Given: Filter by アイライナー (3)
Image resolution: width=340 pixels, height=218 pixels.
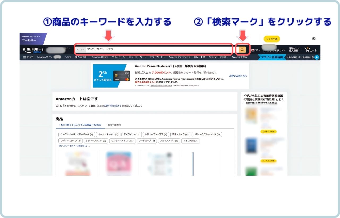Looking at the screenshot, I should click(x=131, y=135).
